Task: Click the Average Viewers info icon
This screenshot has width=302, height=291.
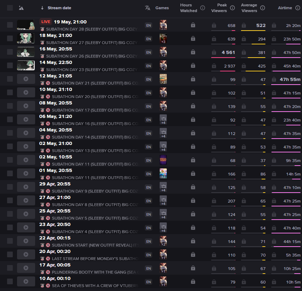Action: (263, 8)
